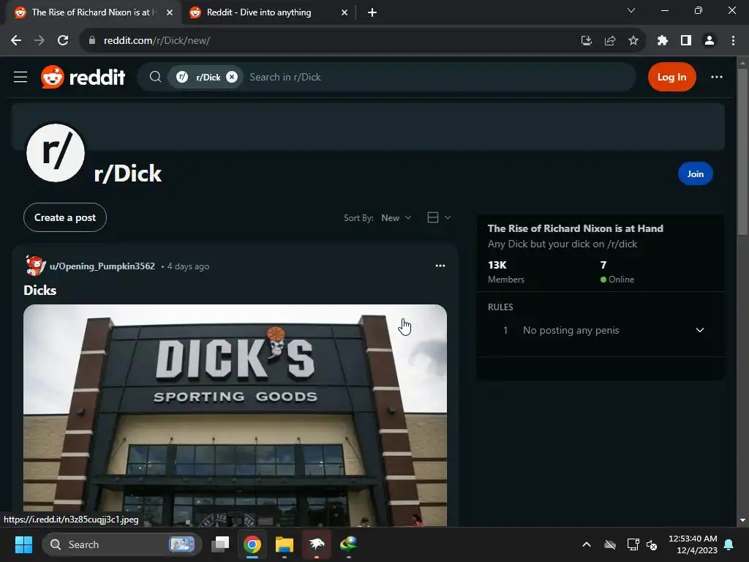
Task: Open the Dick's Sporting Goods image
Action: (x=235, y=415)
